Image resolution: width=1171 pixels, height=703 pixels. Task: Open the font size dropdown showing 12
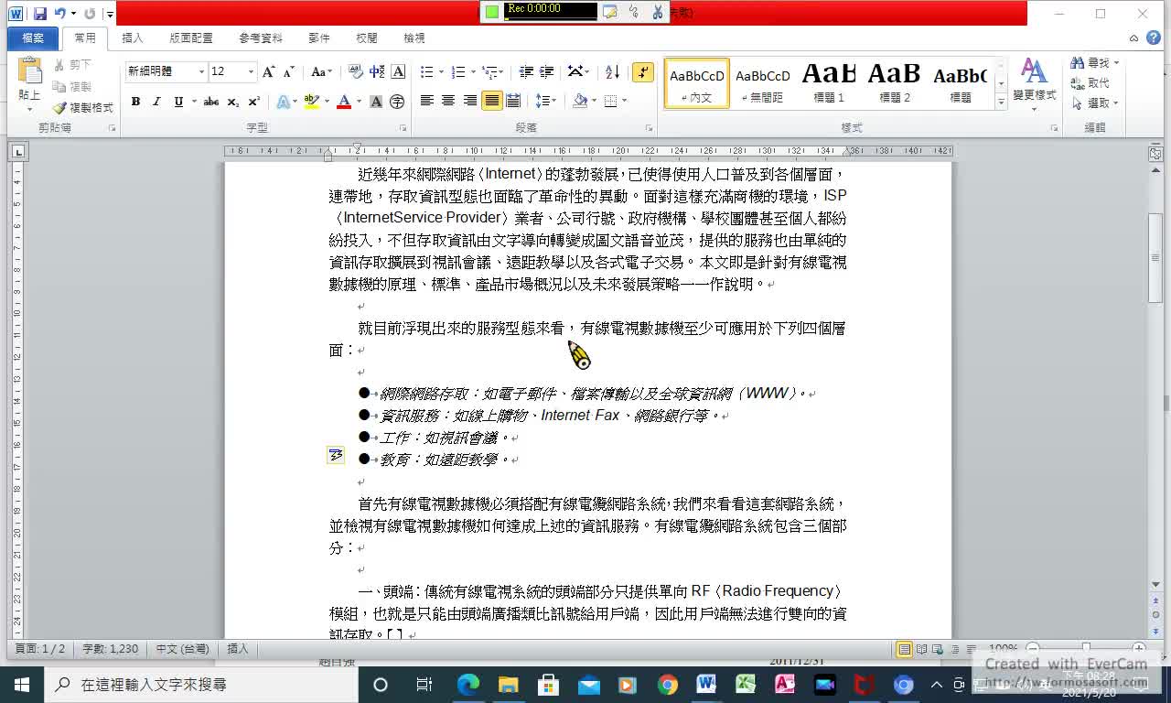[251, 71]
